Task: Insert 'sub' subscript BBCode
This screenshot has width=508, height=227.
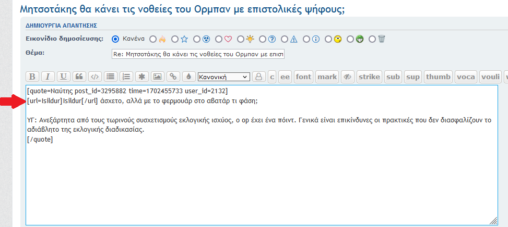Action: pos(393,77)
